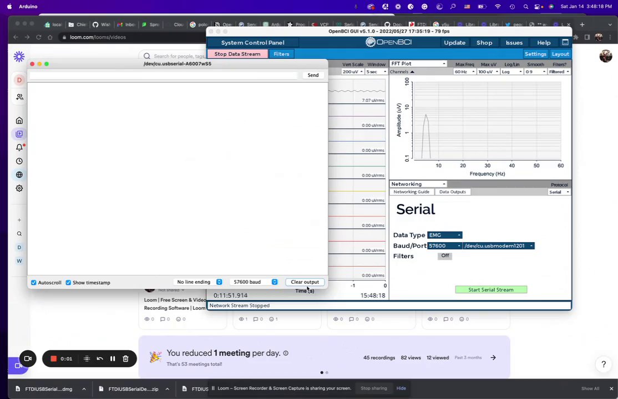Click Clear output in Serial Monitor

[x=305, y=282]
